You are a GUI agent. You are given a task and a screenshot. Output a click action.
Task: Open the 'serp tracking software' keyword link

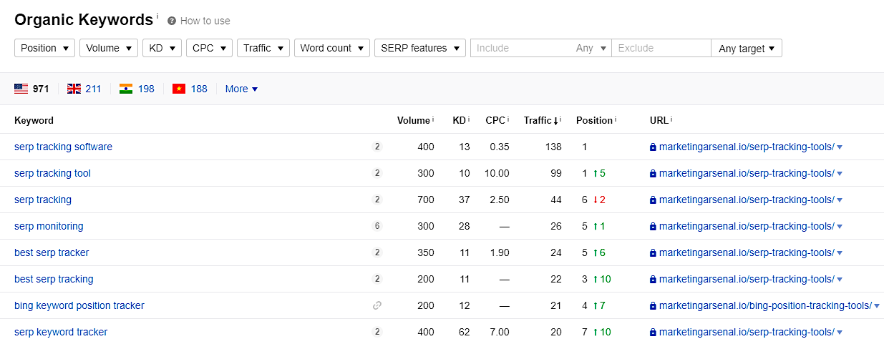pyautogui.click(x=63, y=147)
